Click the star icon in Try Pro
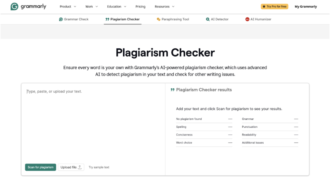Screen dimensions: 330x180 (264, 6)
